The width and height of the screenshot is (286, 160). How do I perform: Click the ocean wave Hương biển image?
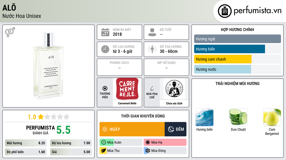(204, 117)
